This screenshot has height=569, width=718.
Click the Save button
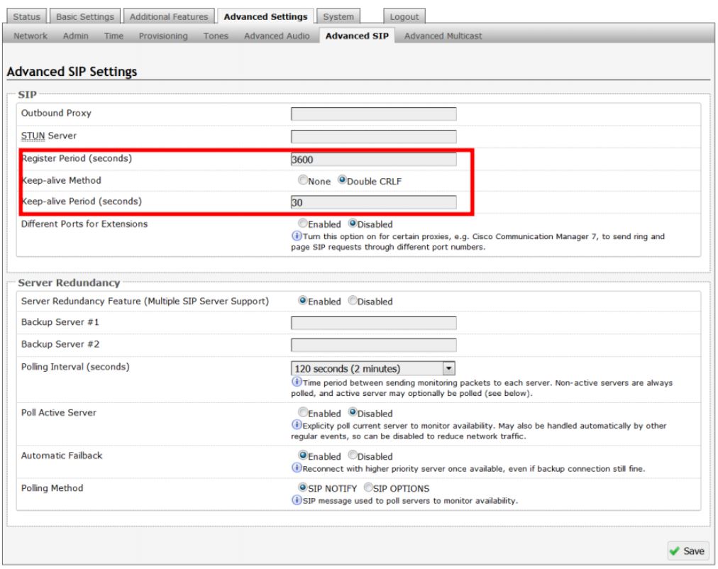click(x=687, y=550)
